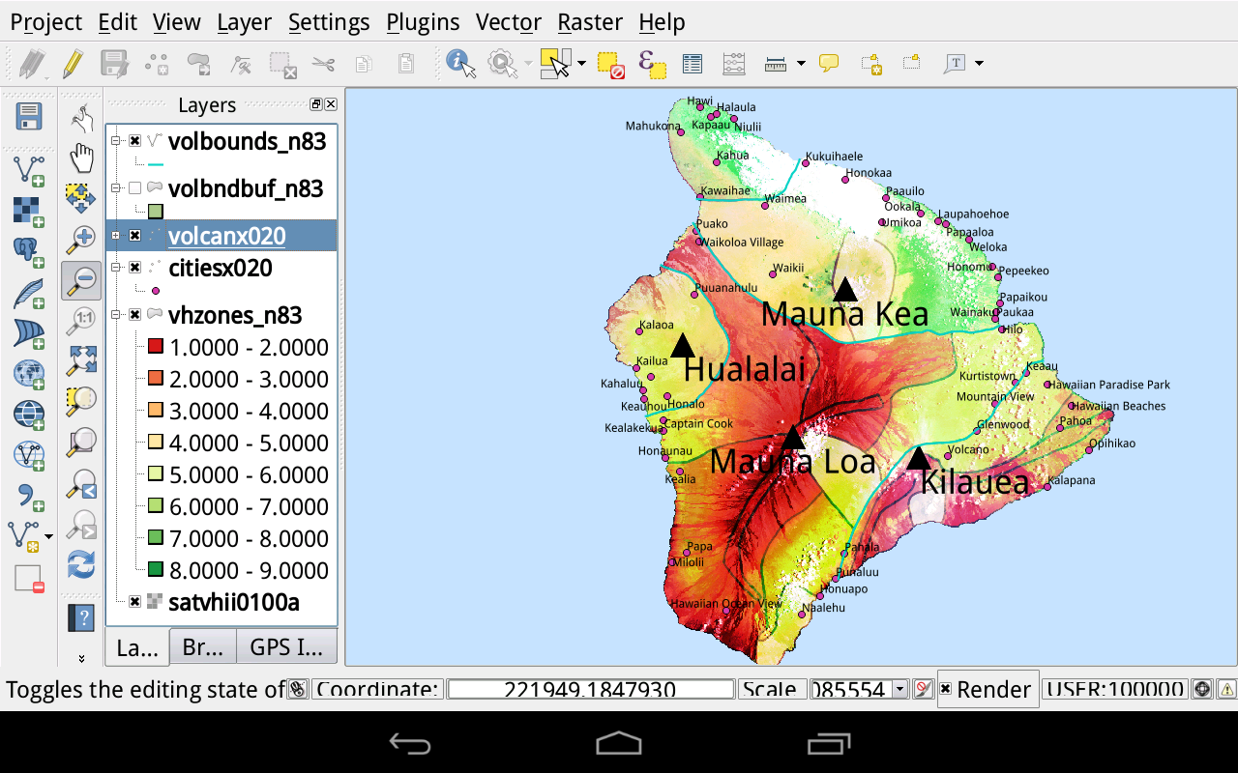Open the Raster menu
Screen dimensions: 1238x773
click(x=590, y=21)
